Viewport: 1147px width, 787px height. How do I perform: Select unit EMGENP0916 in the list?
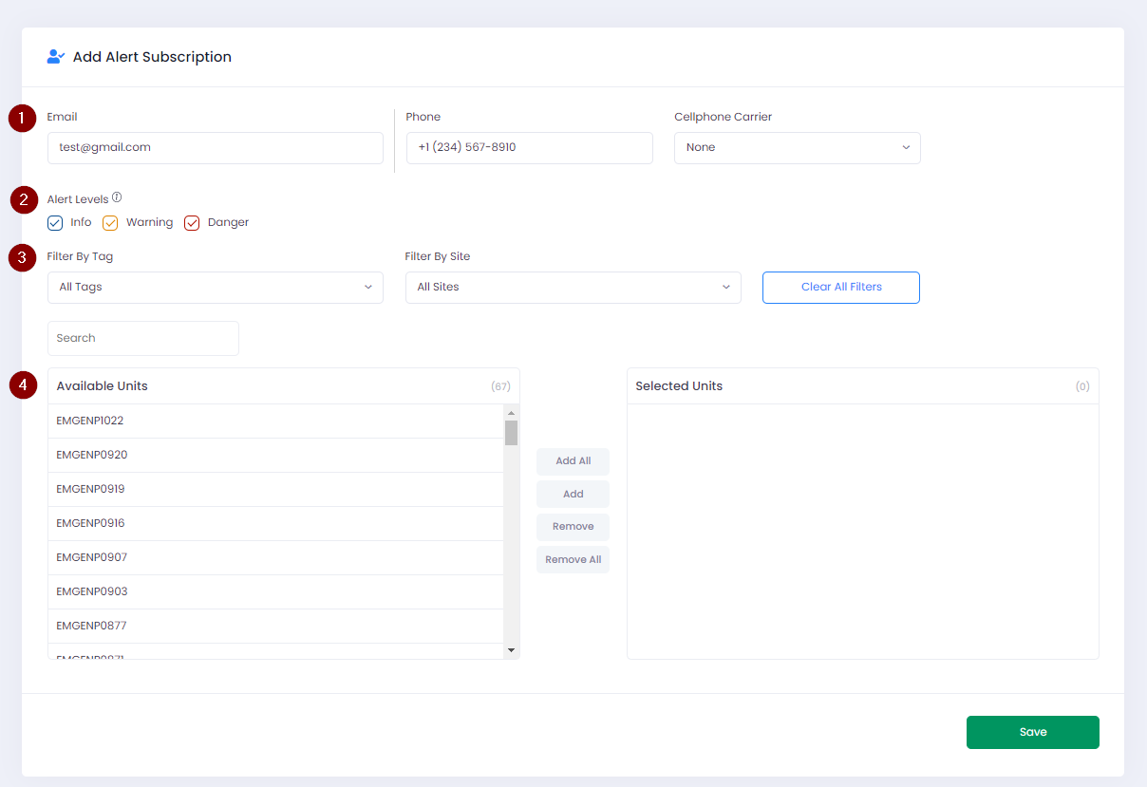tap(275, 524)
